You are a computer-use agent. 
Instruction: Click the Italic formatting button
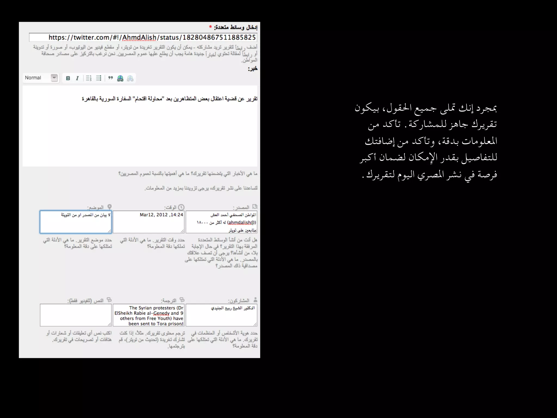(x=77, y=78)
